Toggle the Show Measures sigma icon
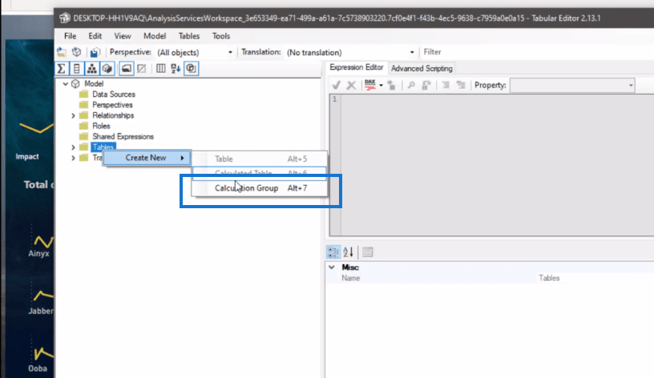The image size is (654, 378). point(62,68)
